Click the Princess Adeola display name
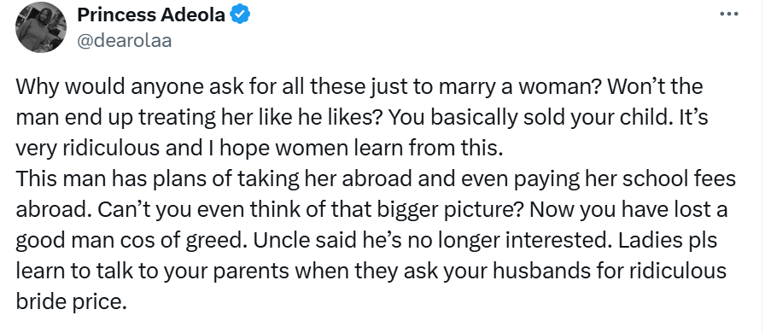Viewport: 765px width, 333px height. (x=151, y=15)
